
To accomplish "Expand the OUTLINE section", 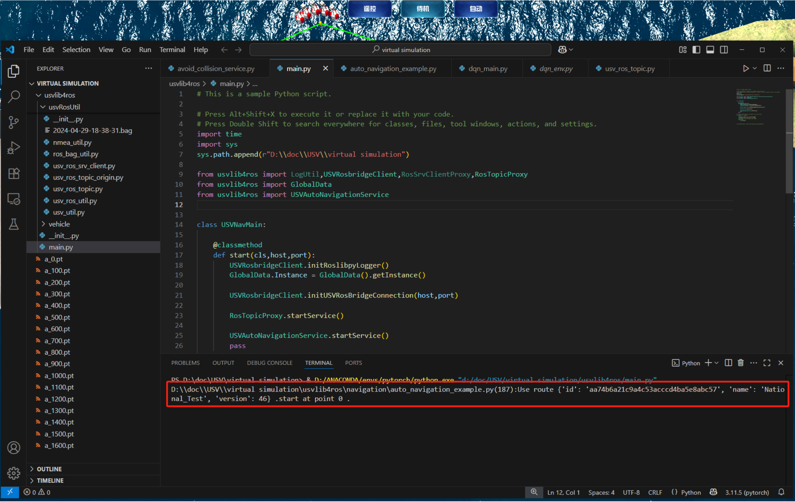I will [49, 469].
